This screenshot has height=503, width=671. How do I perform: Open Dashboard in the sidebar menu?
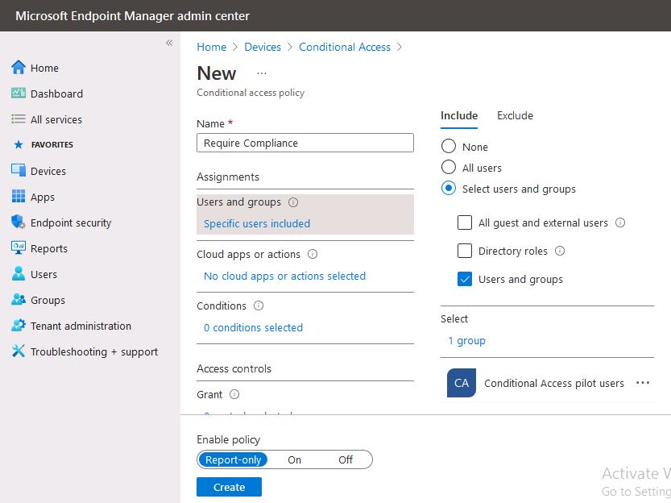tap(57, 94)
